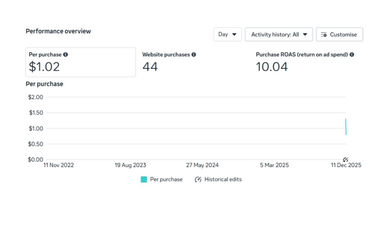Expand the Activity history: All dropdown
The height and width of the screenshot is (233, 389).
[x=279, y=35]
